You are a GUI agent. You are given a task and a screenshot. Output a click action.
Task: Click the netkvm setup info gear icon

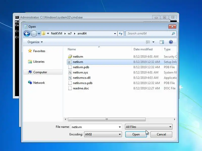tap(70, 62)
